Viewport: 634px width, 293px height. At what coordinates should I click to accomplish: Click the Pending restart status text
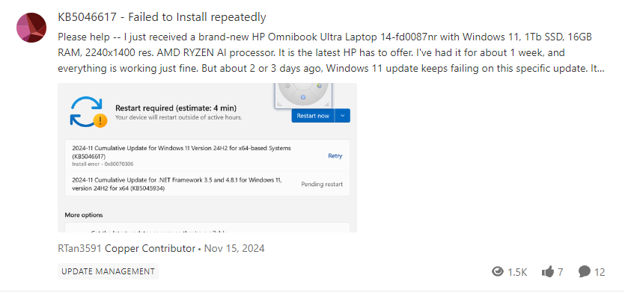[322, 184]
